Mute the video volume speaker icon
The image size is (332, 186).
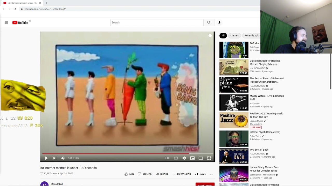(63, 158)
